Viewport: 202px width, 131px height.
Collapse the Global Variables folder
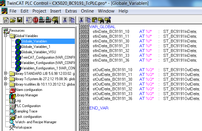(6, 35)
